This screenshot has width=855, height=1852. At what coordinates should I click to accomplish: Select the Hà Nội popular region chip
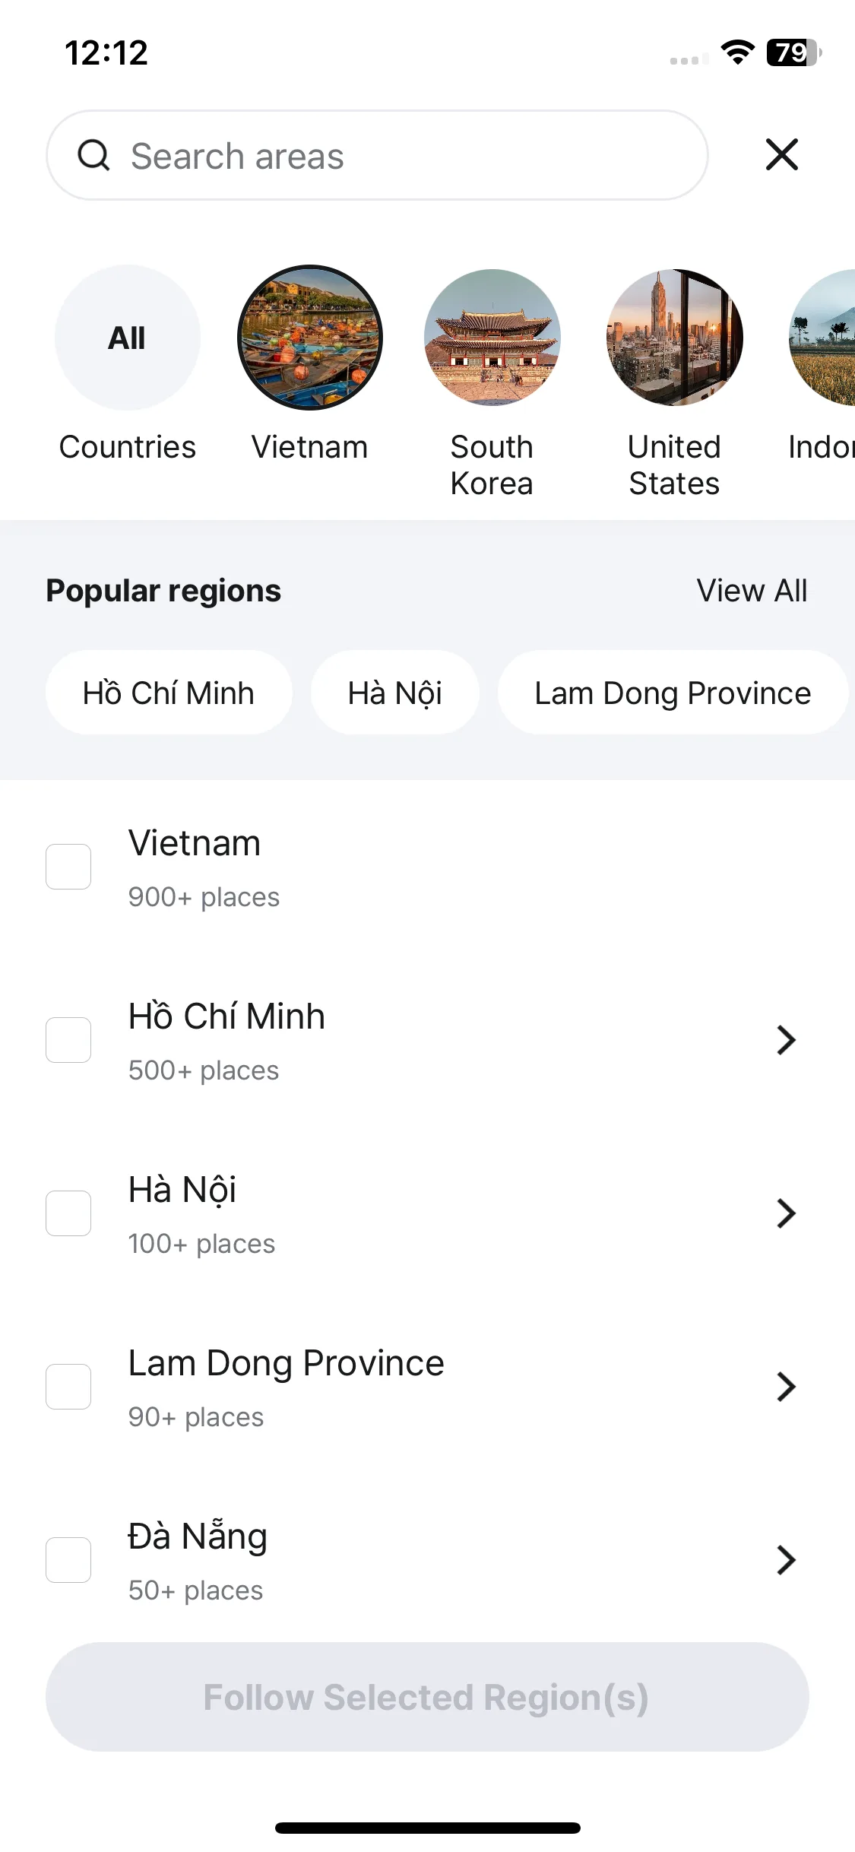[x=395, y=693]
